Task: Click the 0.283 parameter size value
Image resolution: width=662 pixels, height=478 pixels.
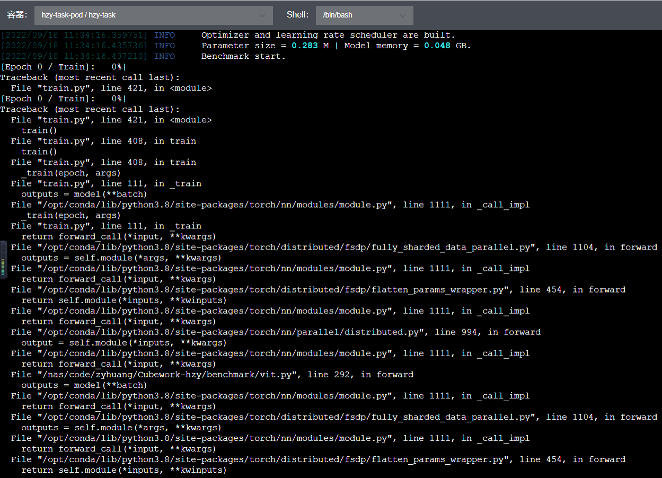Action: [305, 46]
